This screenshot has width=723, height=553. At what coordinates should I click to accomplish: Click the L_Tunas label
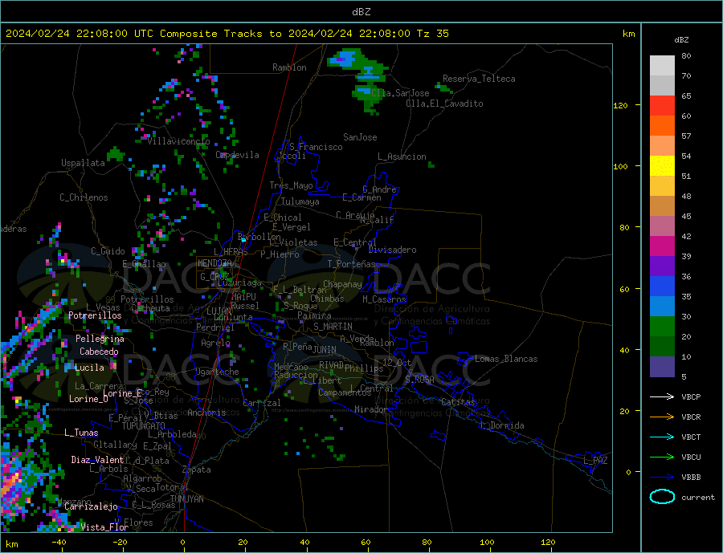click(81, 433)
